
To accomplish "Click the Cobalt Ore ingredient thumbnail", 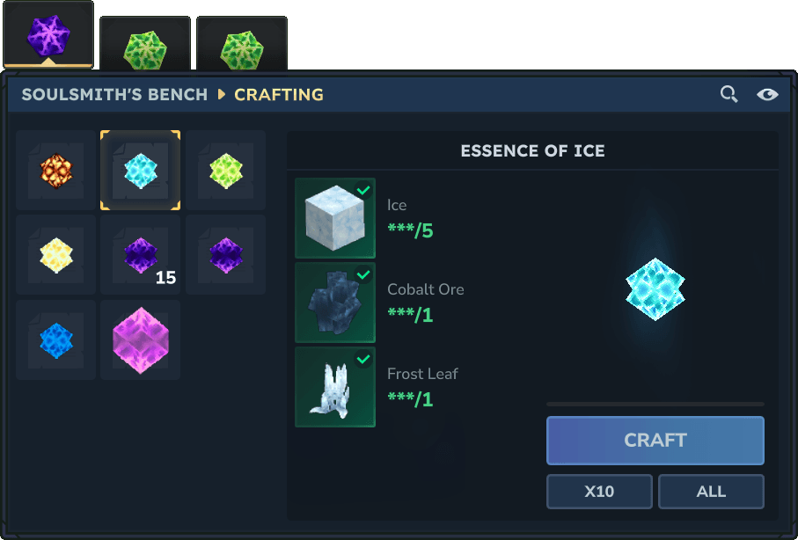I will click(x=334, y=303).
